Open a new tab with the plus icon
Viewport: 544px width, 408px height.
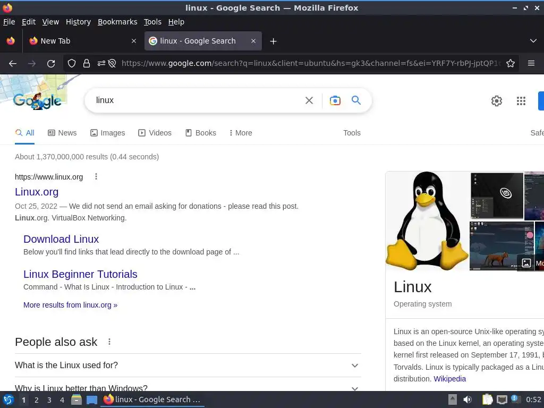pos(274,41)
